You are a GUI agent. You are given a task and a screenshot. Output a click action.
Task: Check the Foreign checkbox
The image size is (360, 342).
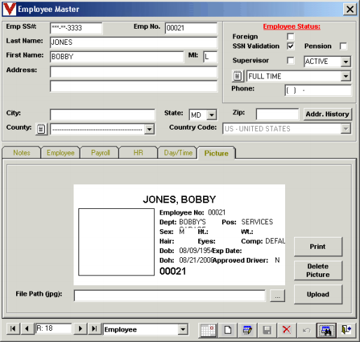pos(291,36)
